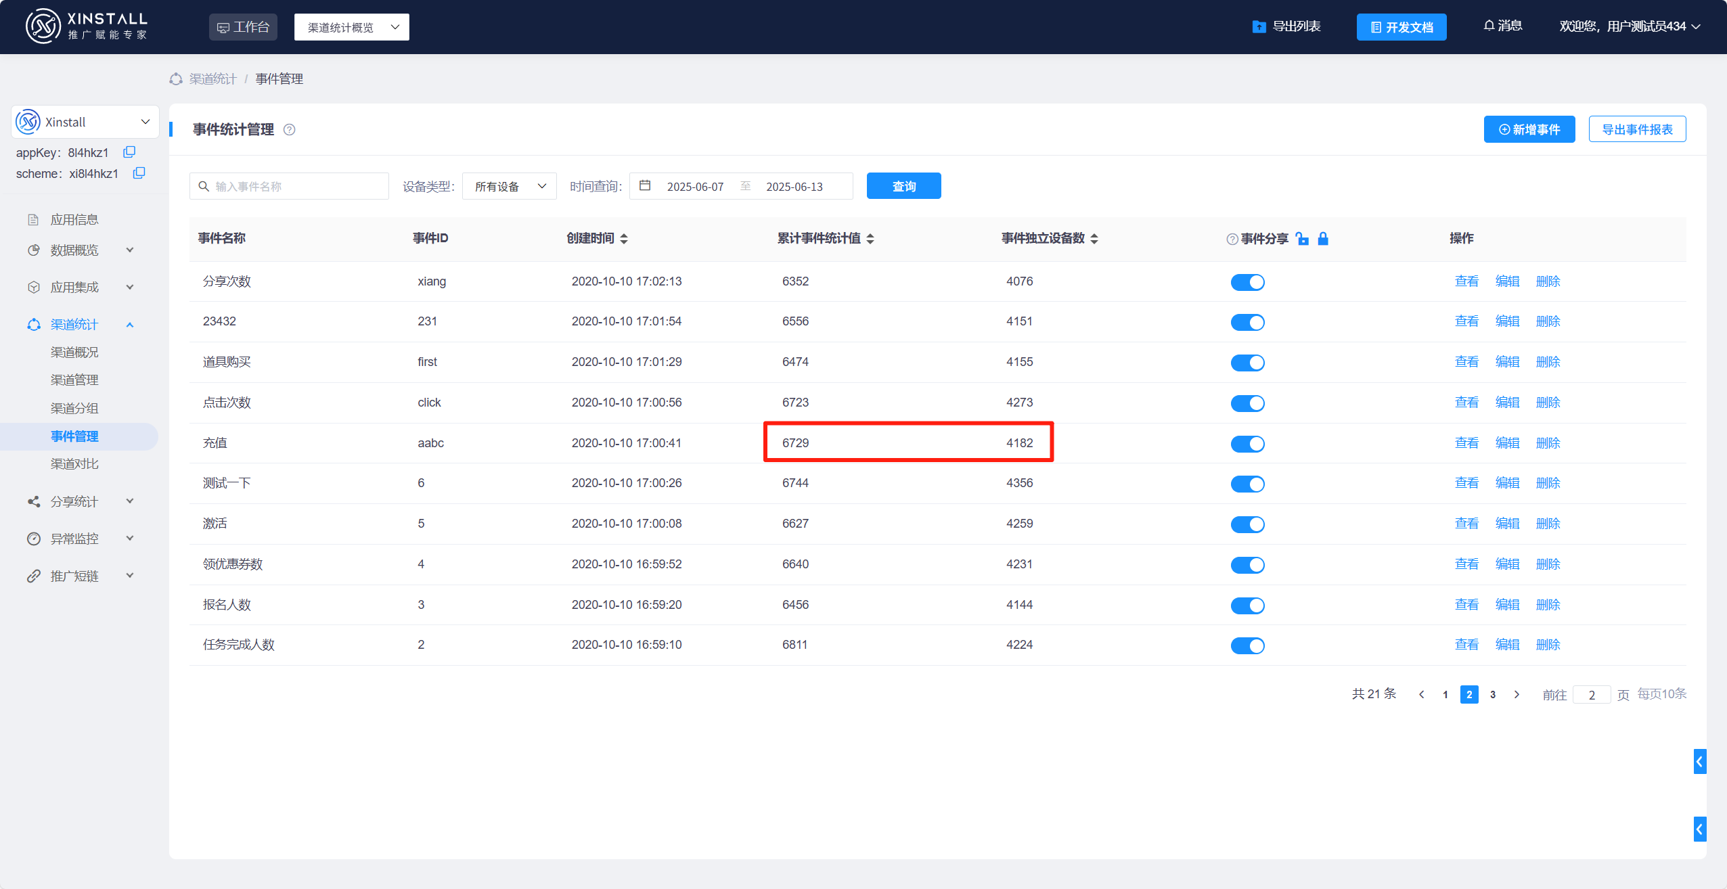Click the 新增事件 button
This screenshot has height=889, width=1727.
1529,129
